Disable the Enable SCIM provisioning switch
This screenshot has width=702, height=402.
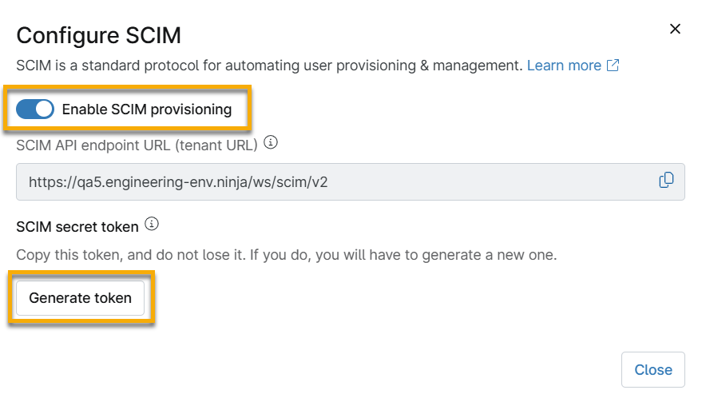[35, 109]
